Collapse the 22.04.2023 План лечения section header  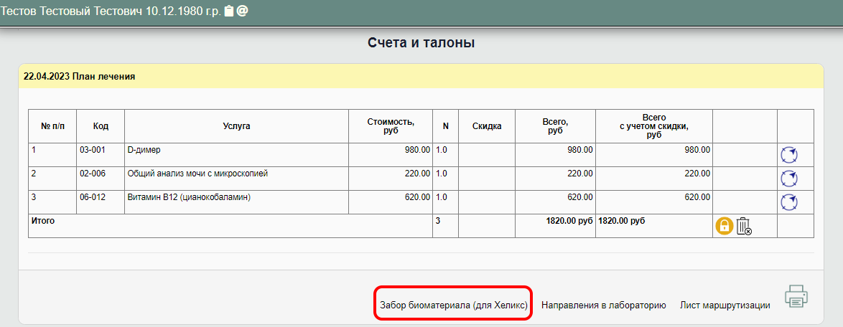pos(79,76)
